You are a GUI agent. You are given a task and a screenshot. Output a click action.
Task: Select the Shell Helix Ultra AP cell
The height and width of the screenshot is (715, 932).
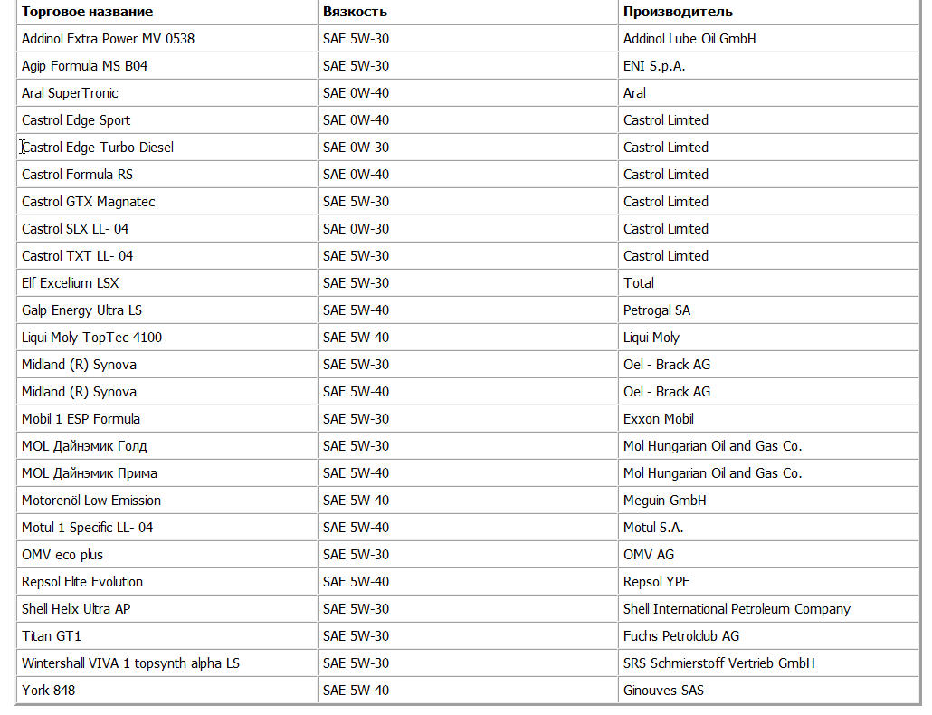coord(76,609)
